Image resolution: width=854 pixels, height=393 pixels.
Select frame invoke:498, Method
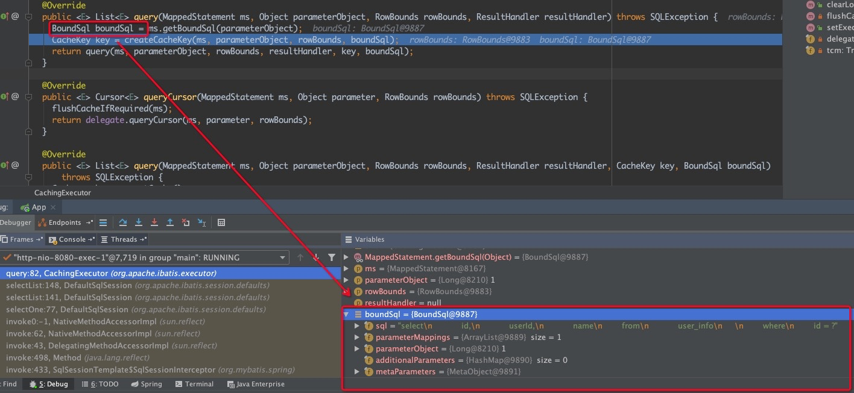(170, 357)
